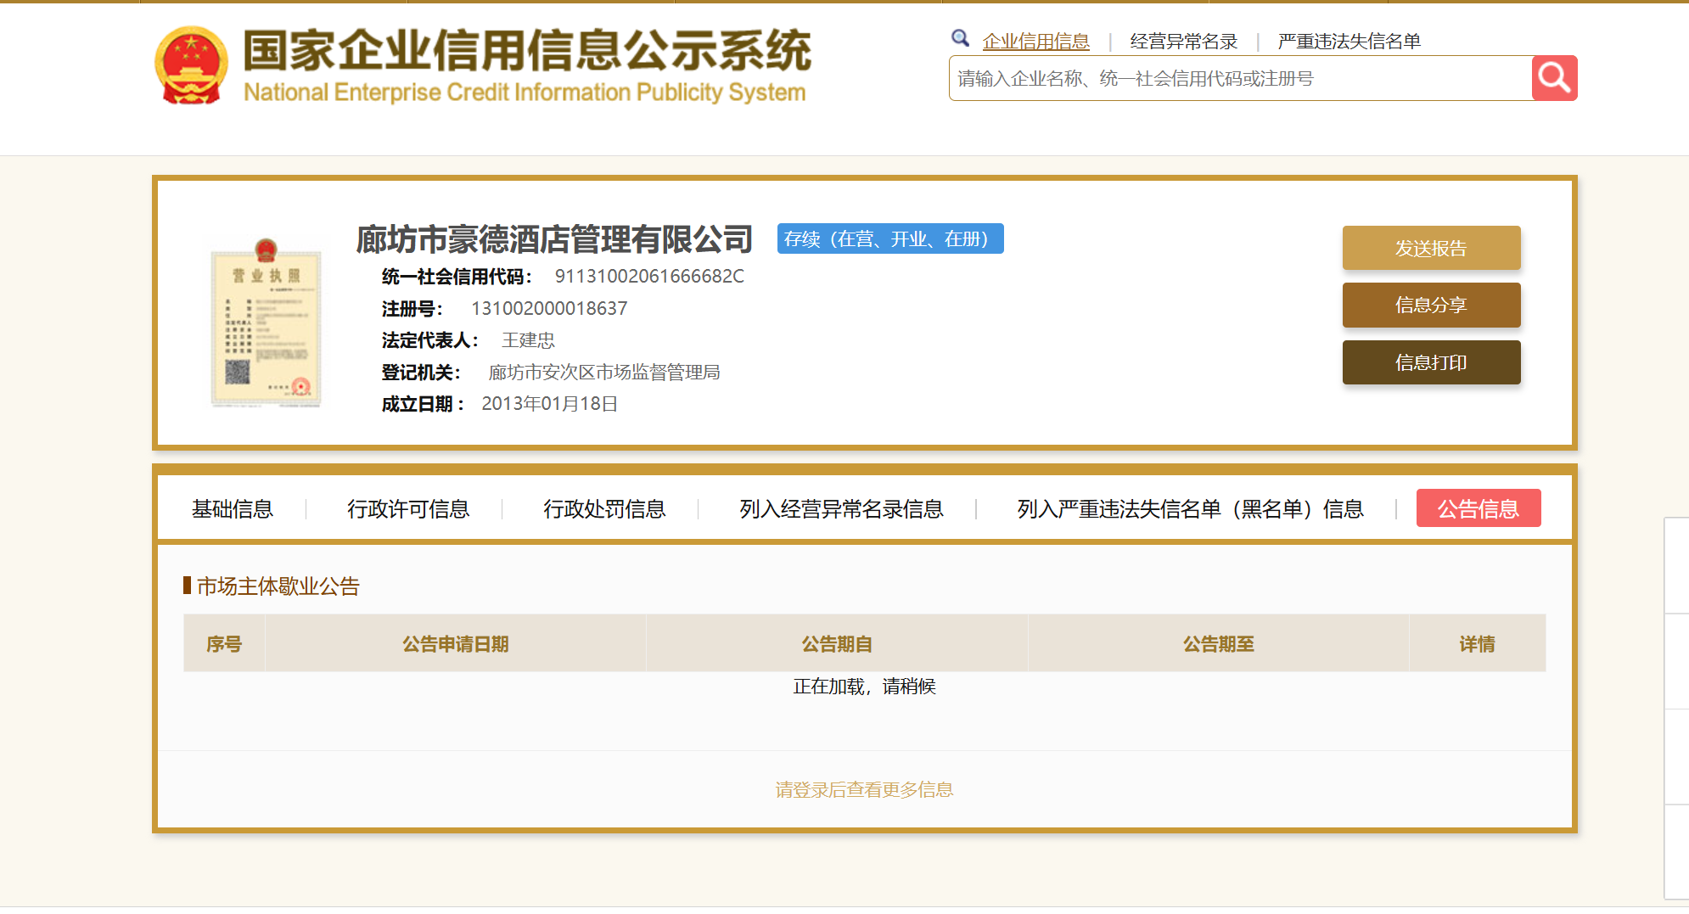
Task: Click establishment date 2013年01月18日
Action: pos(549,403)
